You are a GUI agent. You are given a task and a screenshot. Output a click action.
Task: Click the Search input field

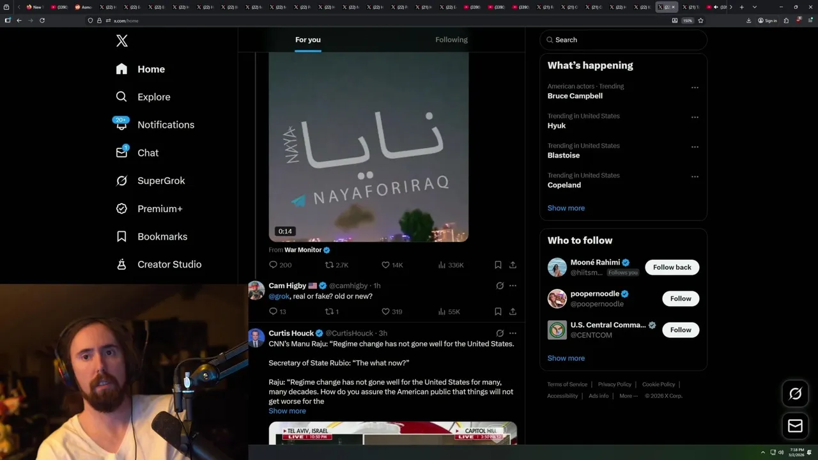click(x=623, y=40)
